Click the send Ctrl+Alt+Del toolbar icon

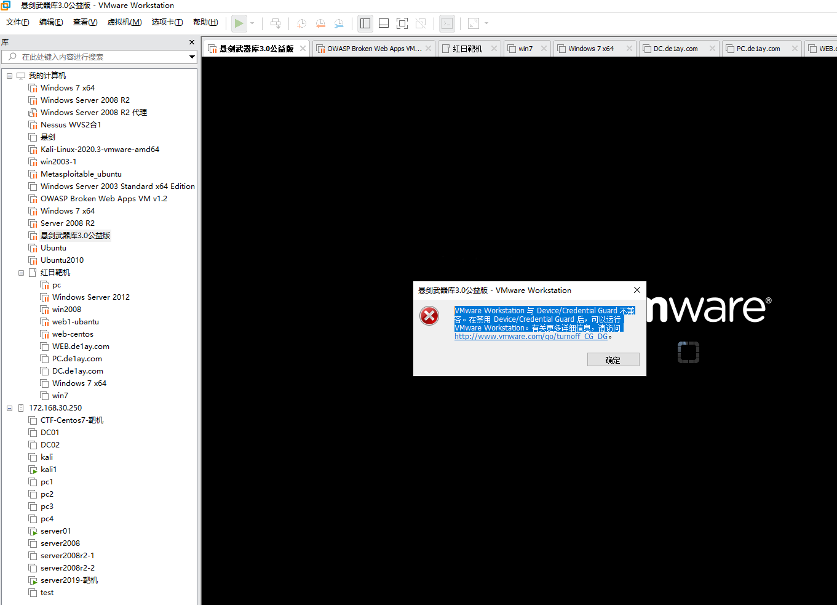click(276, 23)
